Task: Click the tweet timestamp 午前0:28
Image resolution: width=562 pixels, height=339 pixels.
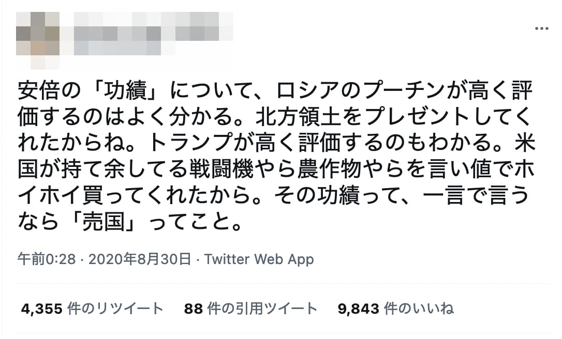Action: (47, 259)
